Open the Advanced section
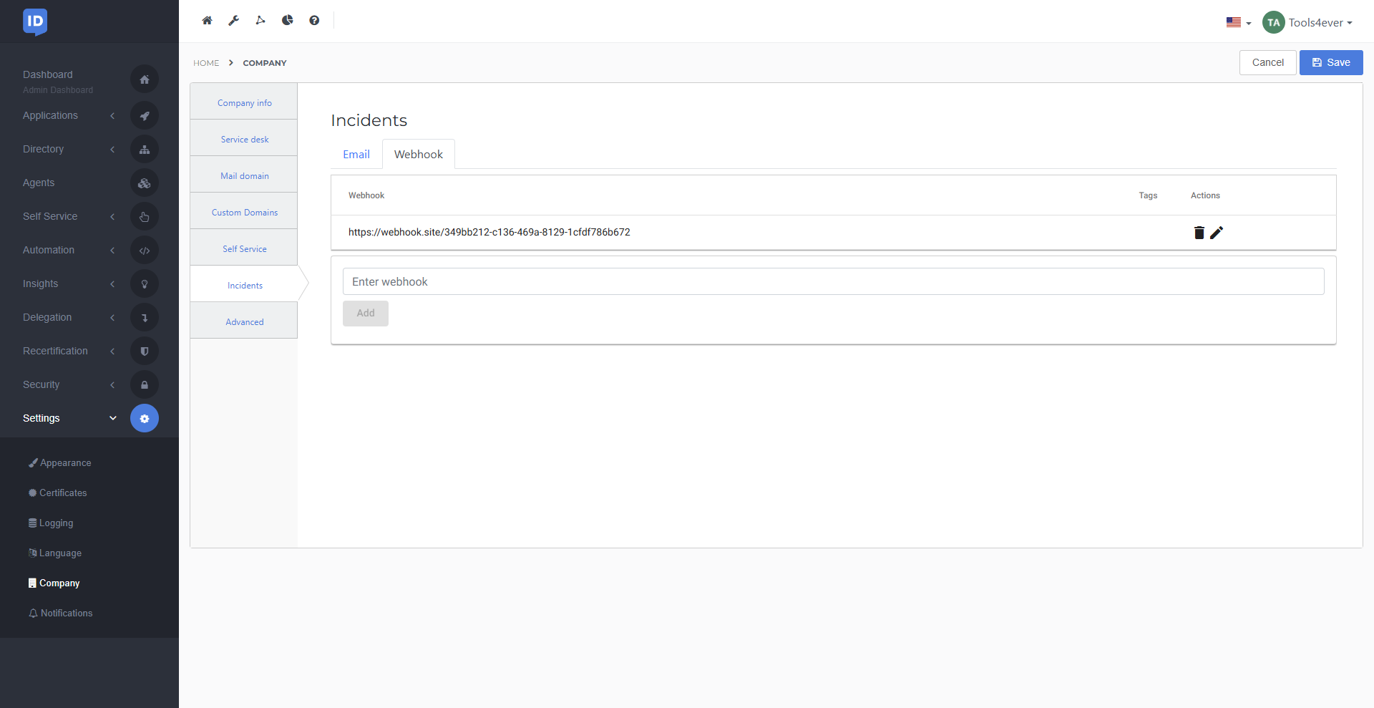Image resolution: width=1374 pixels, height=708 pixels. click(x=244, y=321)
